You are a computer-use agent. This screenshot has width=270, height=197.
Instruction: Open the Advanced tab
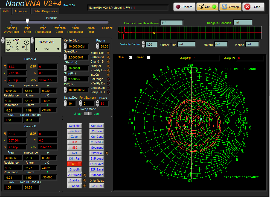21,11
